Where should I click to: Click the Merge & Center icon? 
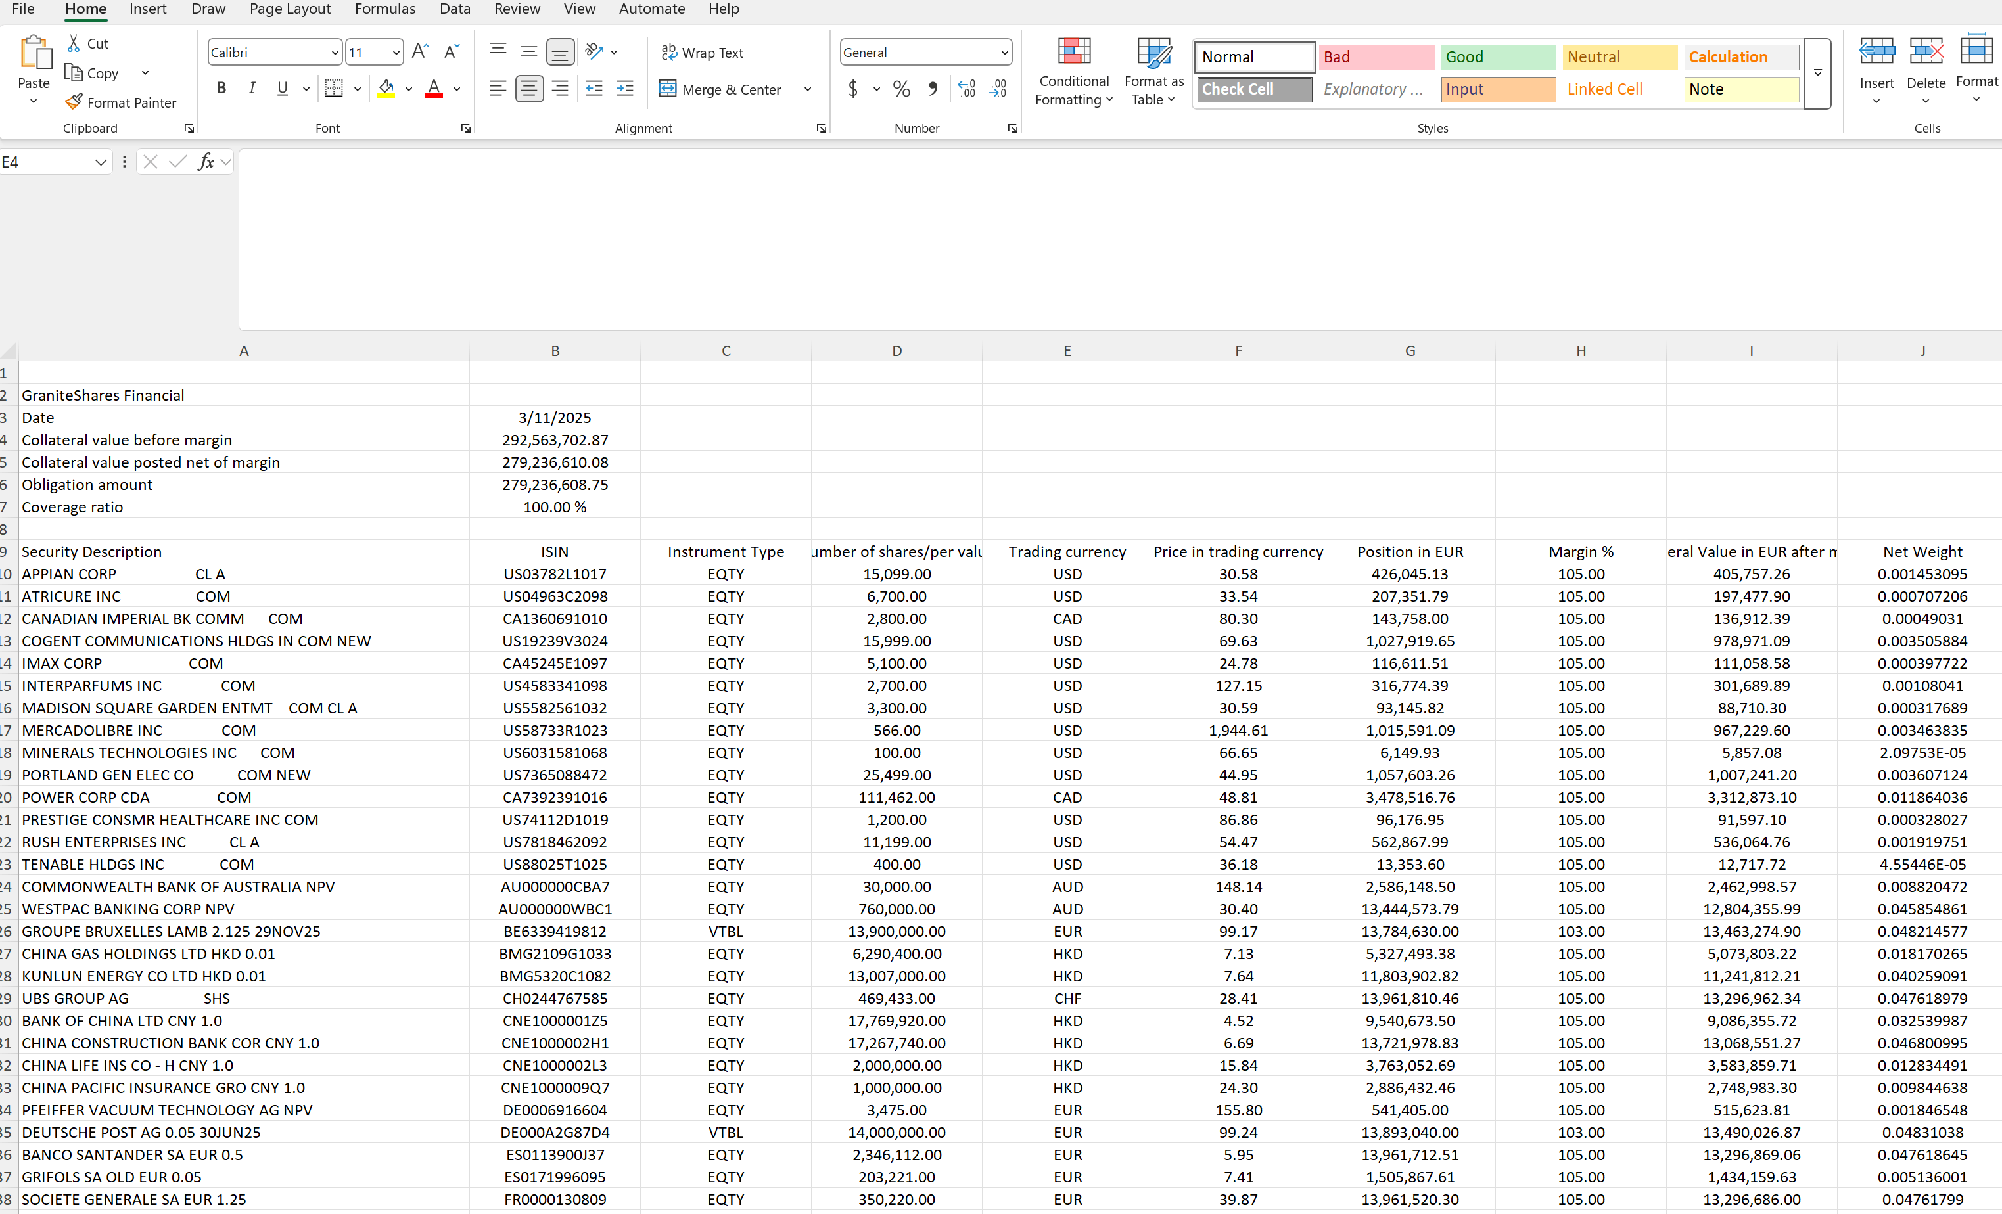click(668, 89)
